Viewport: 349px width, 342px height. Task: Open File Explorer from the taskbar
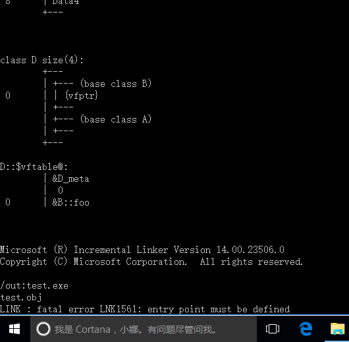point(337,329)
